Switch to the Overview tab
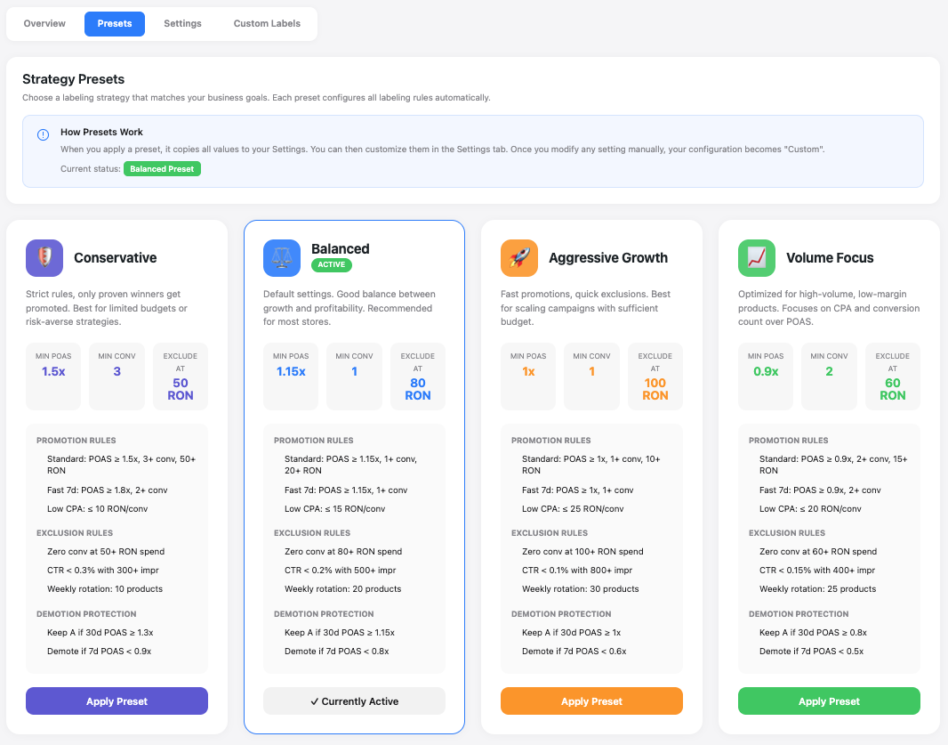The height and width of the screenshot is (745, 948). 44,24
